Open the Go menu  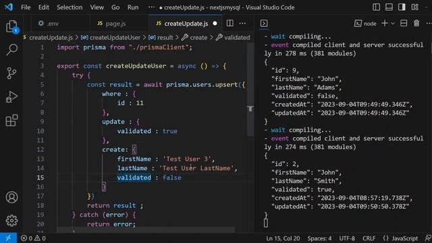(115, 7)
